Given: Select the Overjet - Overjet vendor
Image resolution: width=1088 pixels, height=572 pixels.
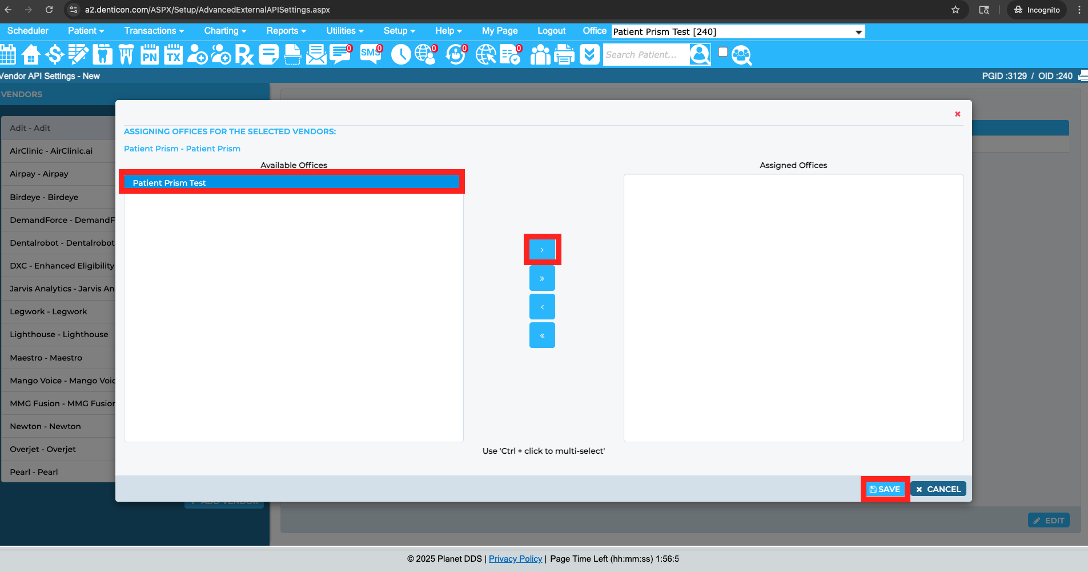Looking at the screenshot, I should (58, 449).
